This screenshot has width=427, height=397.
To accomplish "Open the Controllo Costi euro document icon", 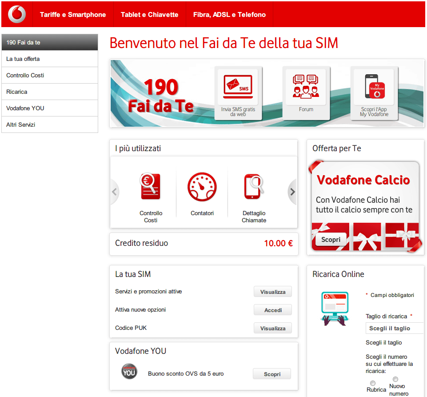I will point(151,187).
